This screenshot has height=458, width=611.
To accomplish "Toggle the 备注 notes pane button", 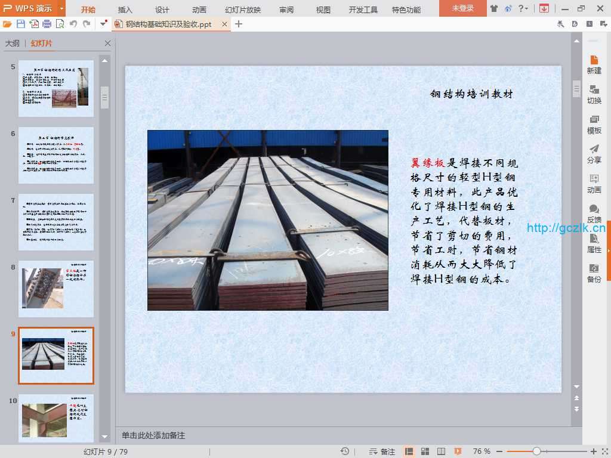I will point(382,451).
